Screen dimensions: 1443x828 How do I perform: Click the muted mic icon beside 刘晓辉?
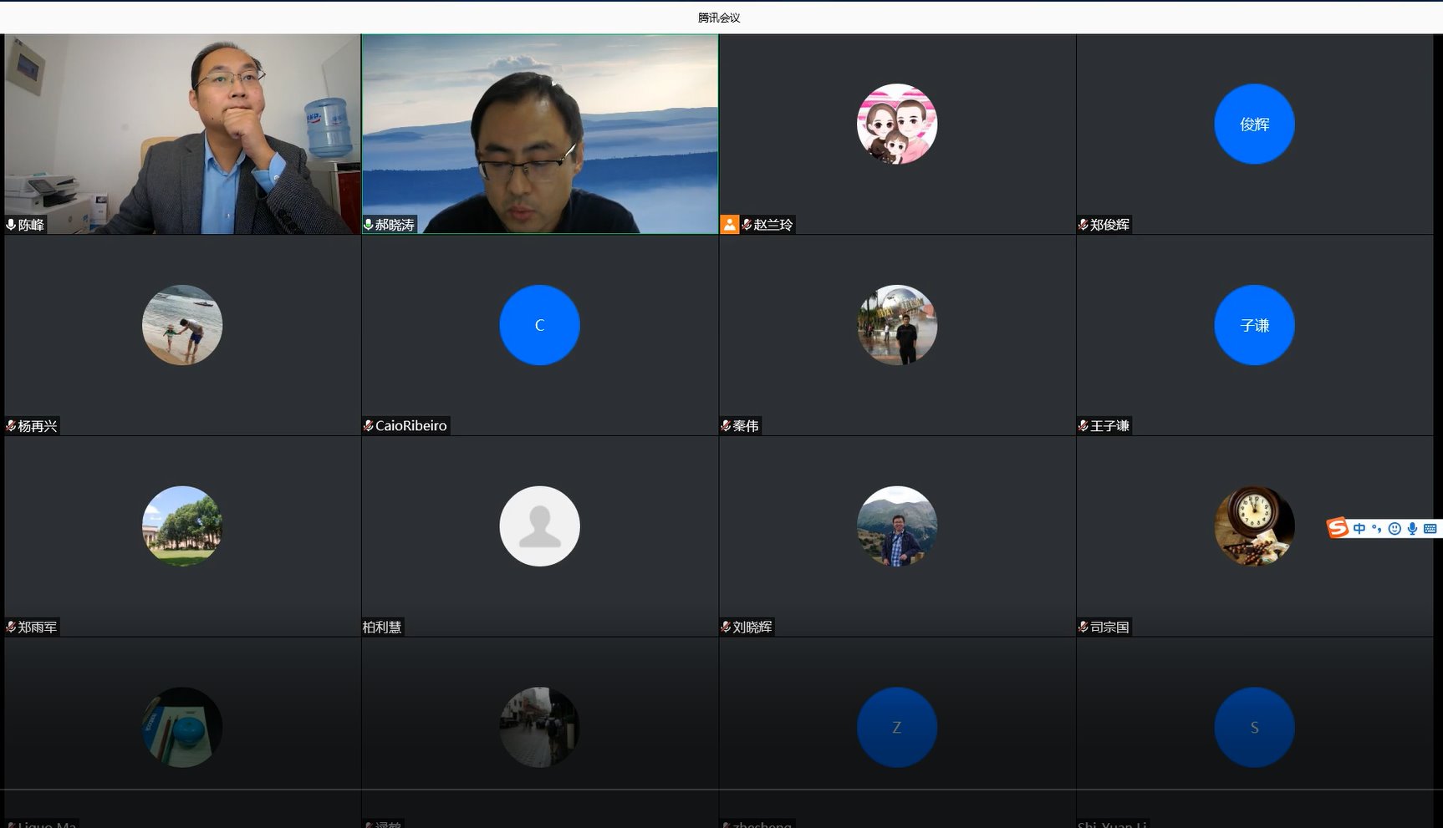tap(726, 627)
